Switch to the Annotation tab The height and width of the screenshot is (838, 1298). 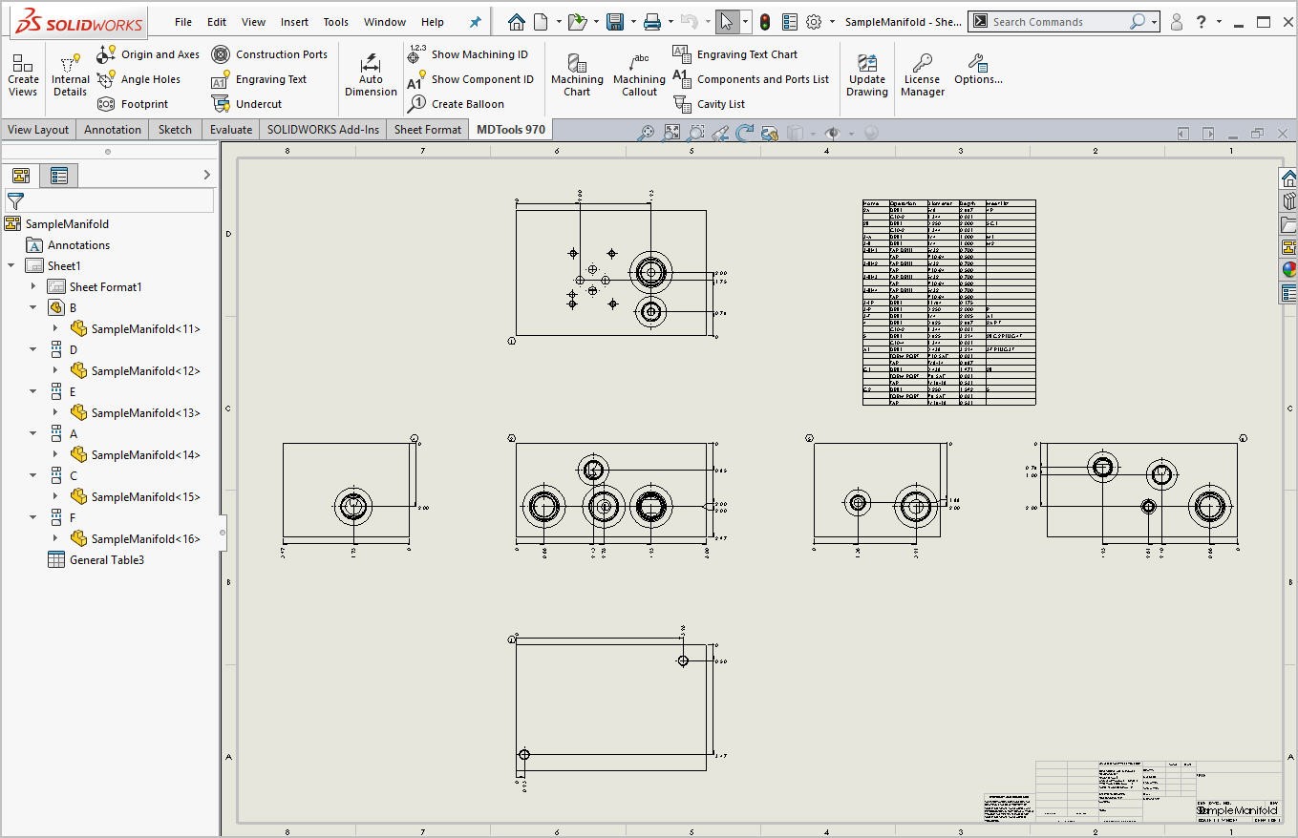pyautogui.click(x=113, y=130)
